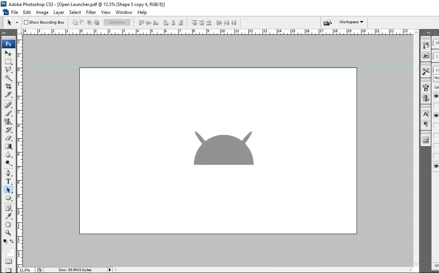Swap foreground and background colors
Screen dimensions: 439x273
coord(12,241)
